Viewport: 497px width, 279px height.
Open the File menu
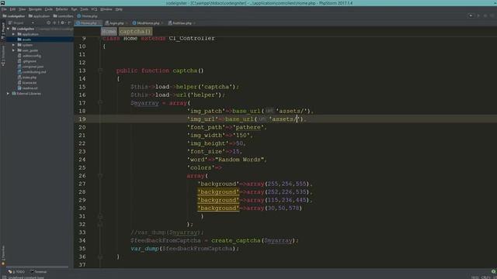[x=4, y=9]
